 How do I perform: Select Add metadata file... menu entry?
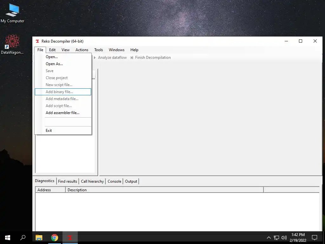pos(63,99)
